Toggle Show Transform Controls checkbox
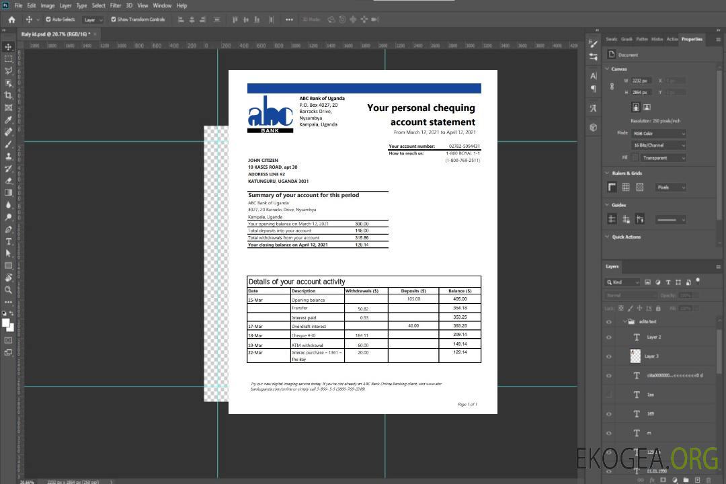 [114, 19]
